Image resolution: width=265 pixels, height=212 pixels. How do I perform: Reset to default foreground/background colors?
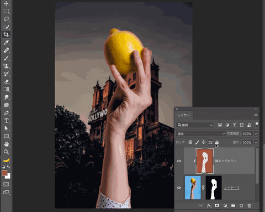3,167
